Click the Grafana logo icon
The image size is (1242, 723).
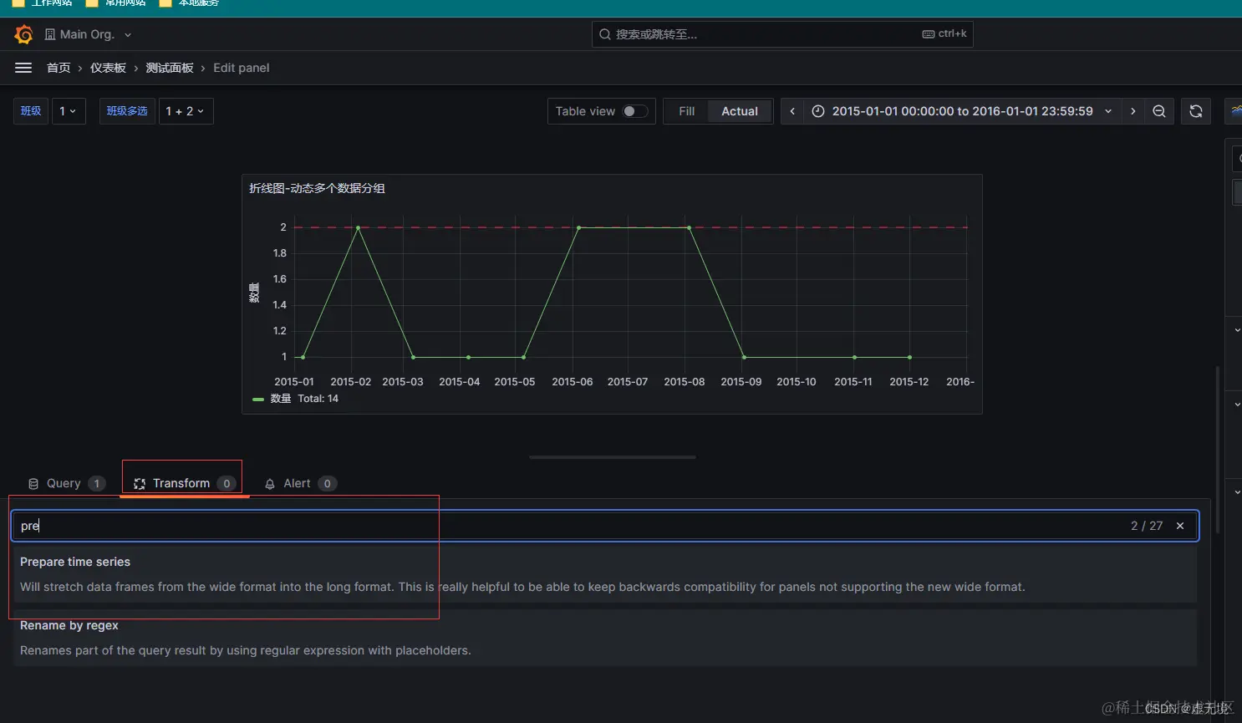tap(23, 34)
